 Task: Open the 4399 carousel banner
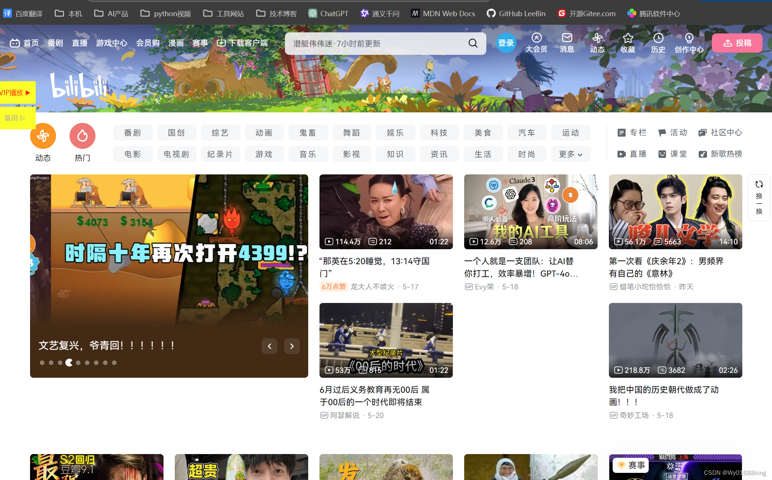tap(169, 276)
